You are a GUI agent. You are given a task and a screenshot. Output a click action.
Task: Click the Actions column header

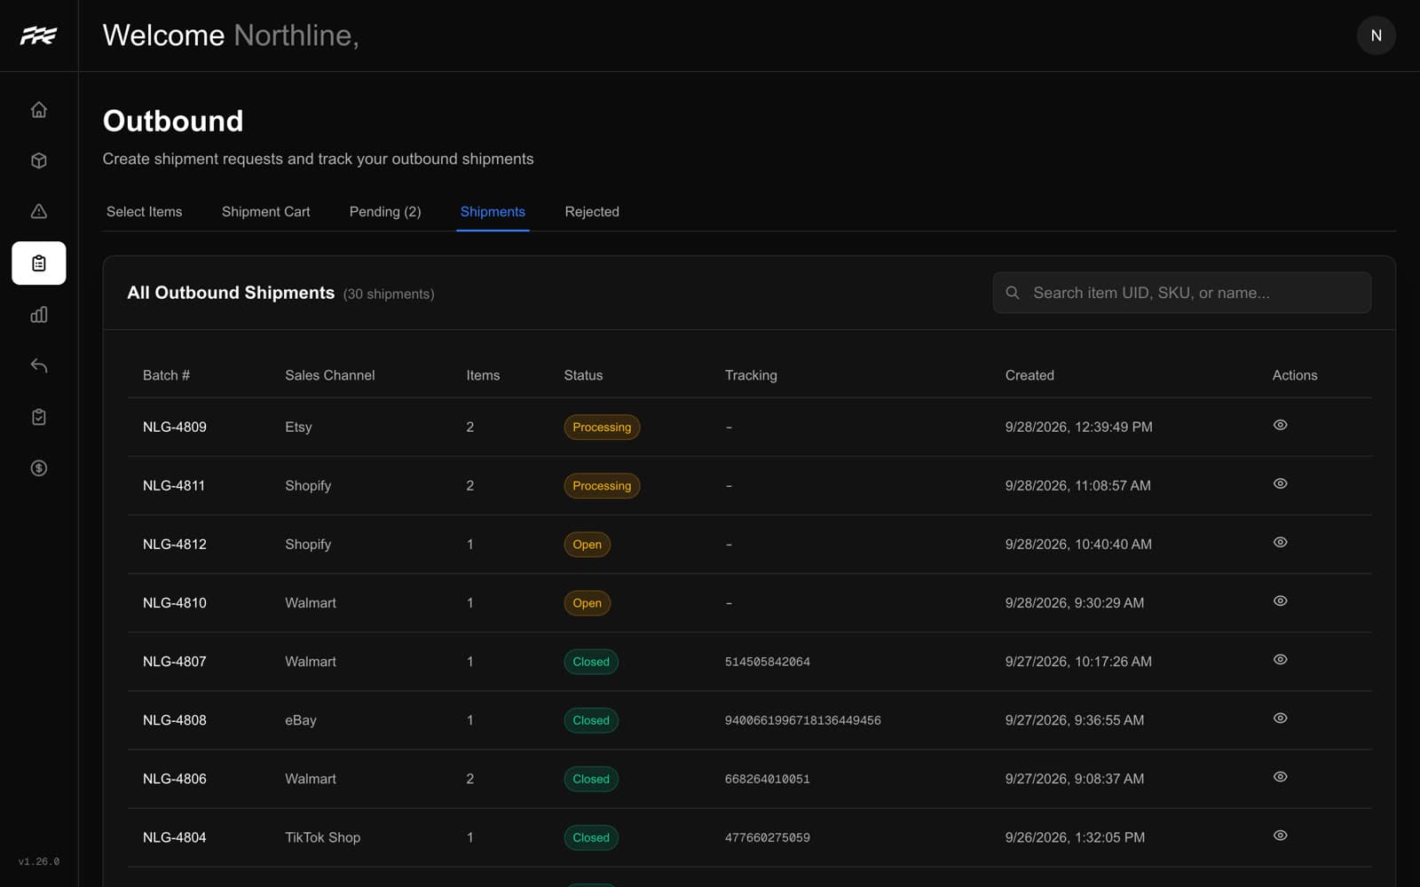1295,375
